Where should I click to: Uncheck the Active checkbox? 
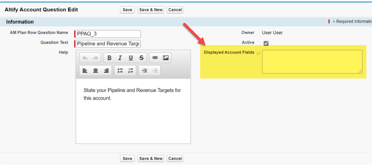(266, 44)
